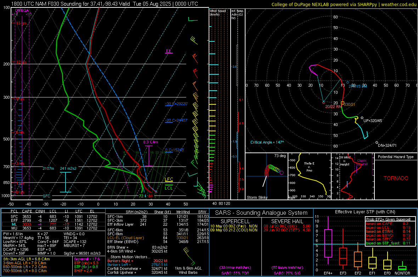Screen dimensions: 418x277
Task: Click the SR Wind v. Height panel label
Action: tap(345, 161)
